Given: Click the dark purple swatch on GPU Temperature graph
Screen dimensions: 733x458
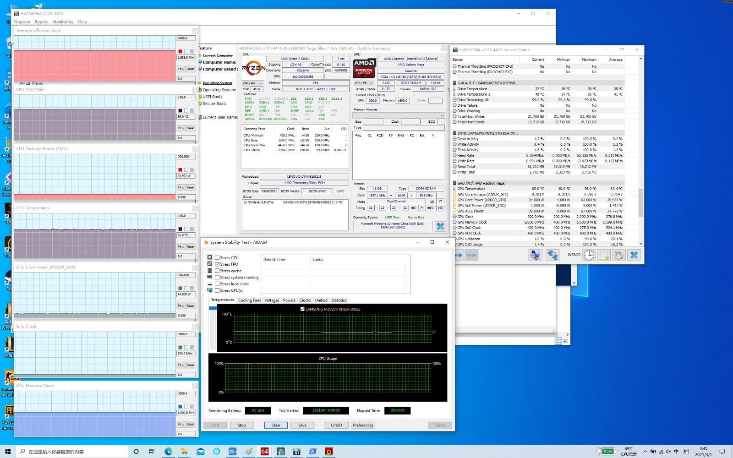Looking at the screenshot, I should point(180,229).
